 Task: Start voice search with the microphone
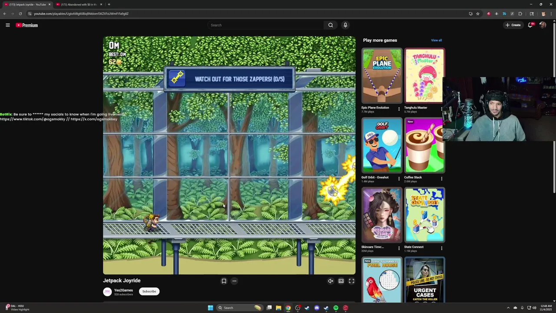345,25
